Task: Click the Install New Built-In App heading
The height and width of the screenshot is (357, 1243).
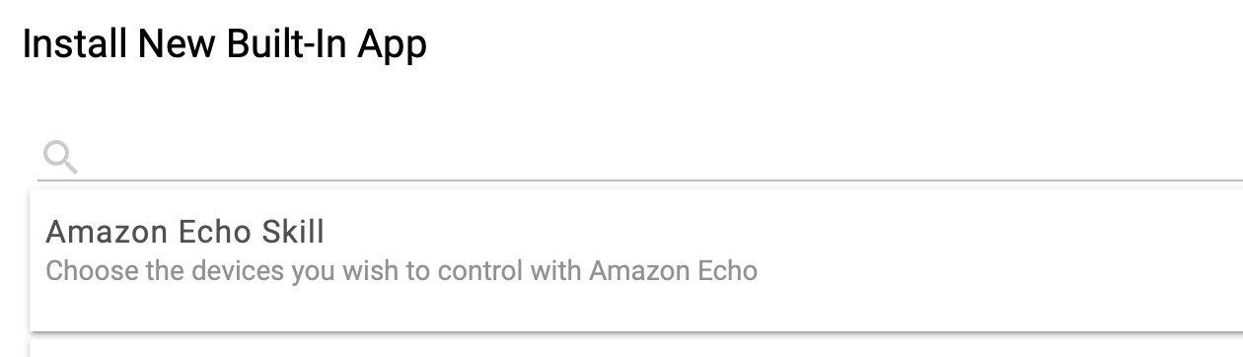Action: [225, 44]
